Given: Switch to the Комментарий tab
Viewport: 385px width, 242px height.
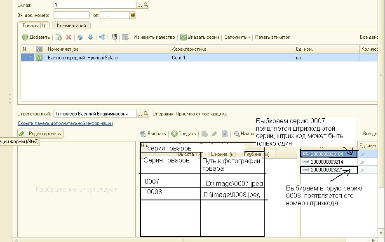Looking at the screenshot, I should (71, 26).
